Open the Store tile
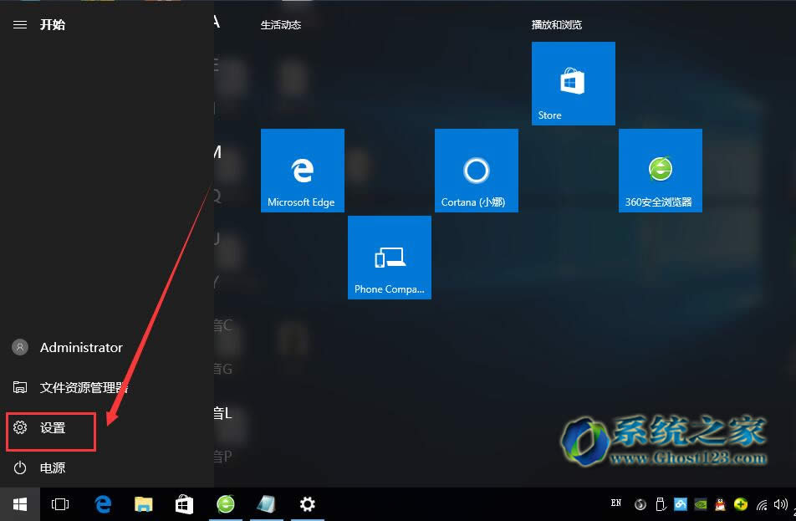This screenshot has width=796, height=521. click(x=573, y=83)
